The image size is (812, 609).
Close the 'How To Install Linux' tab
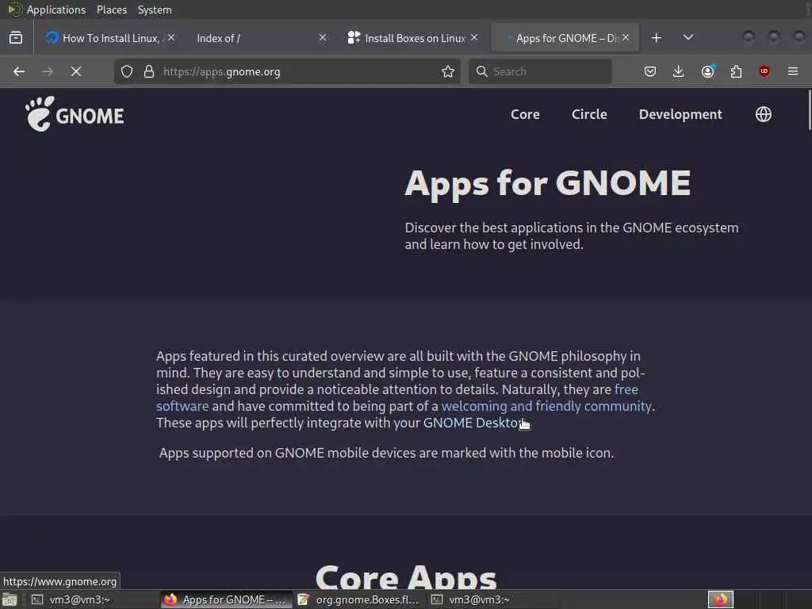coord(171,38)
